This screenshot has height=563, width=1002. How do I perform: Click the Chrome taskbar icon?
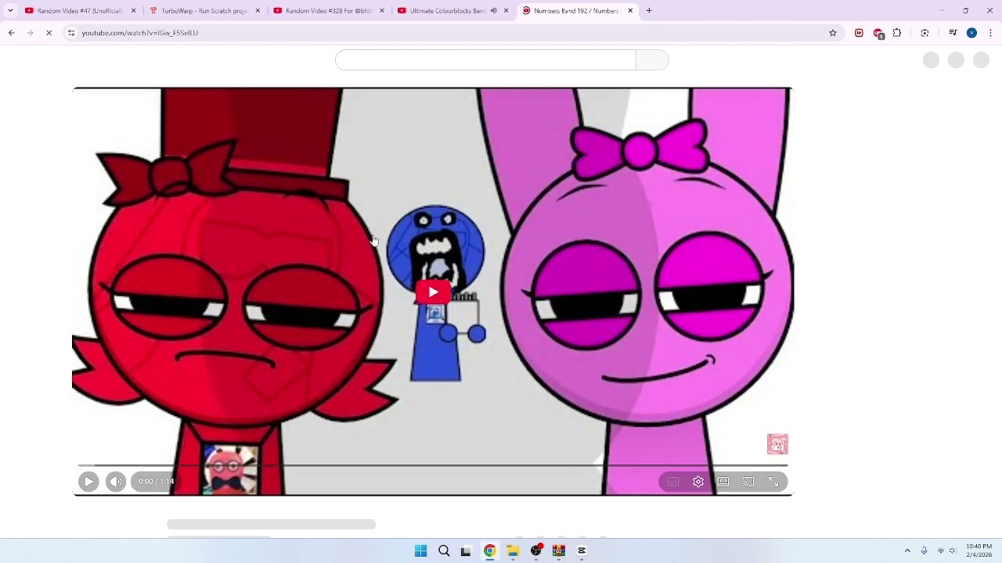489,551
